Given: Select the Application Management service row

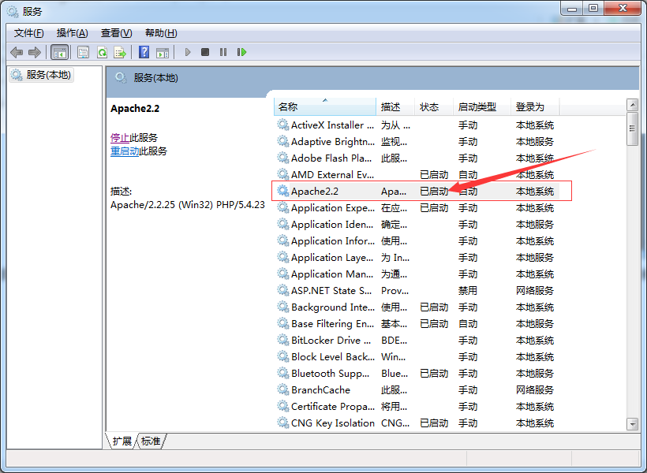Looking at the screenshot, I should click(x=417, y=274).
